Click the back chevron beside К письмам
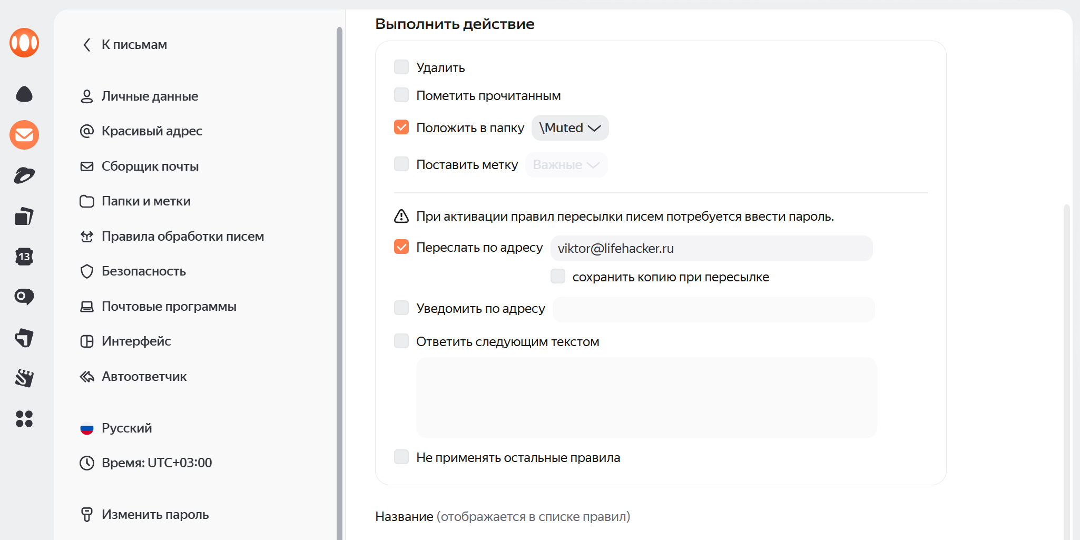Screen dimensions: 1080x540 coord(87,45)
